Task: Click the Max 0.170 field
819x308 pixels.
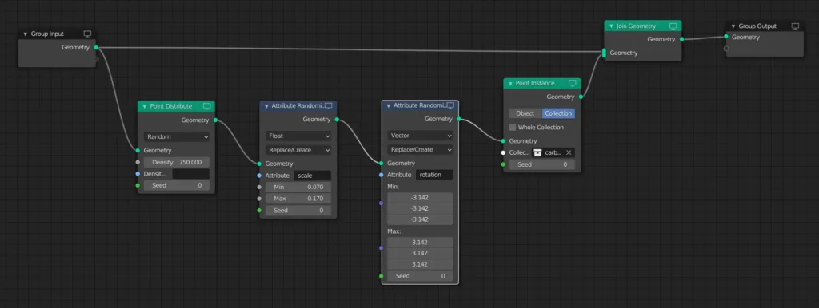Action: coord(298,199)
